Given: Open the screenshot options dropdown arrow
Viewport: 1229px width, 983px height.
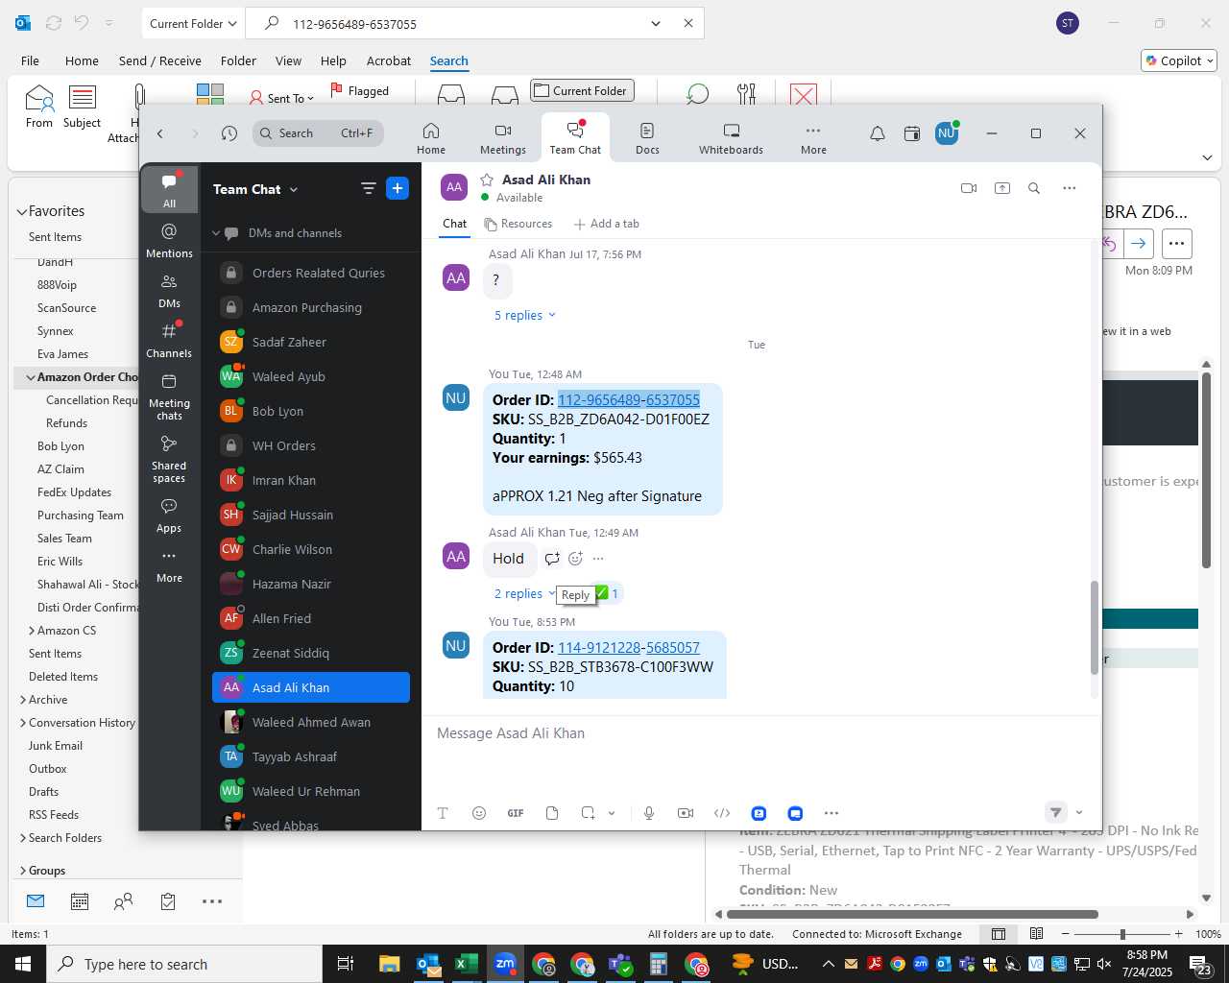Looking at the screenshot, I should tap(612, 813).
